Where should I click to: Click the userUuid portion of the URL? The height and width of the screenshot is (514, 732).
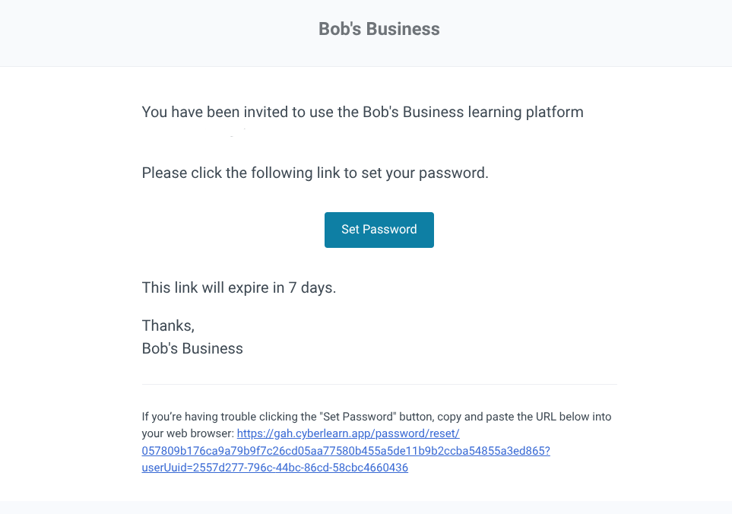(275, 468)
